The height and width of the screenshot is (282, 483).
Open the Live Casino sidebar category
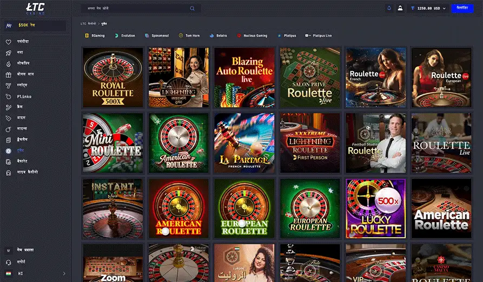pos(22,173)
